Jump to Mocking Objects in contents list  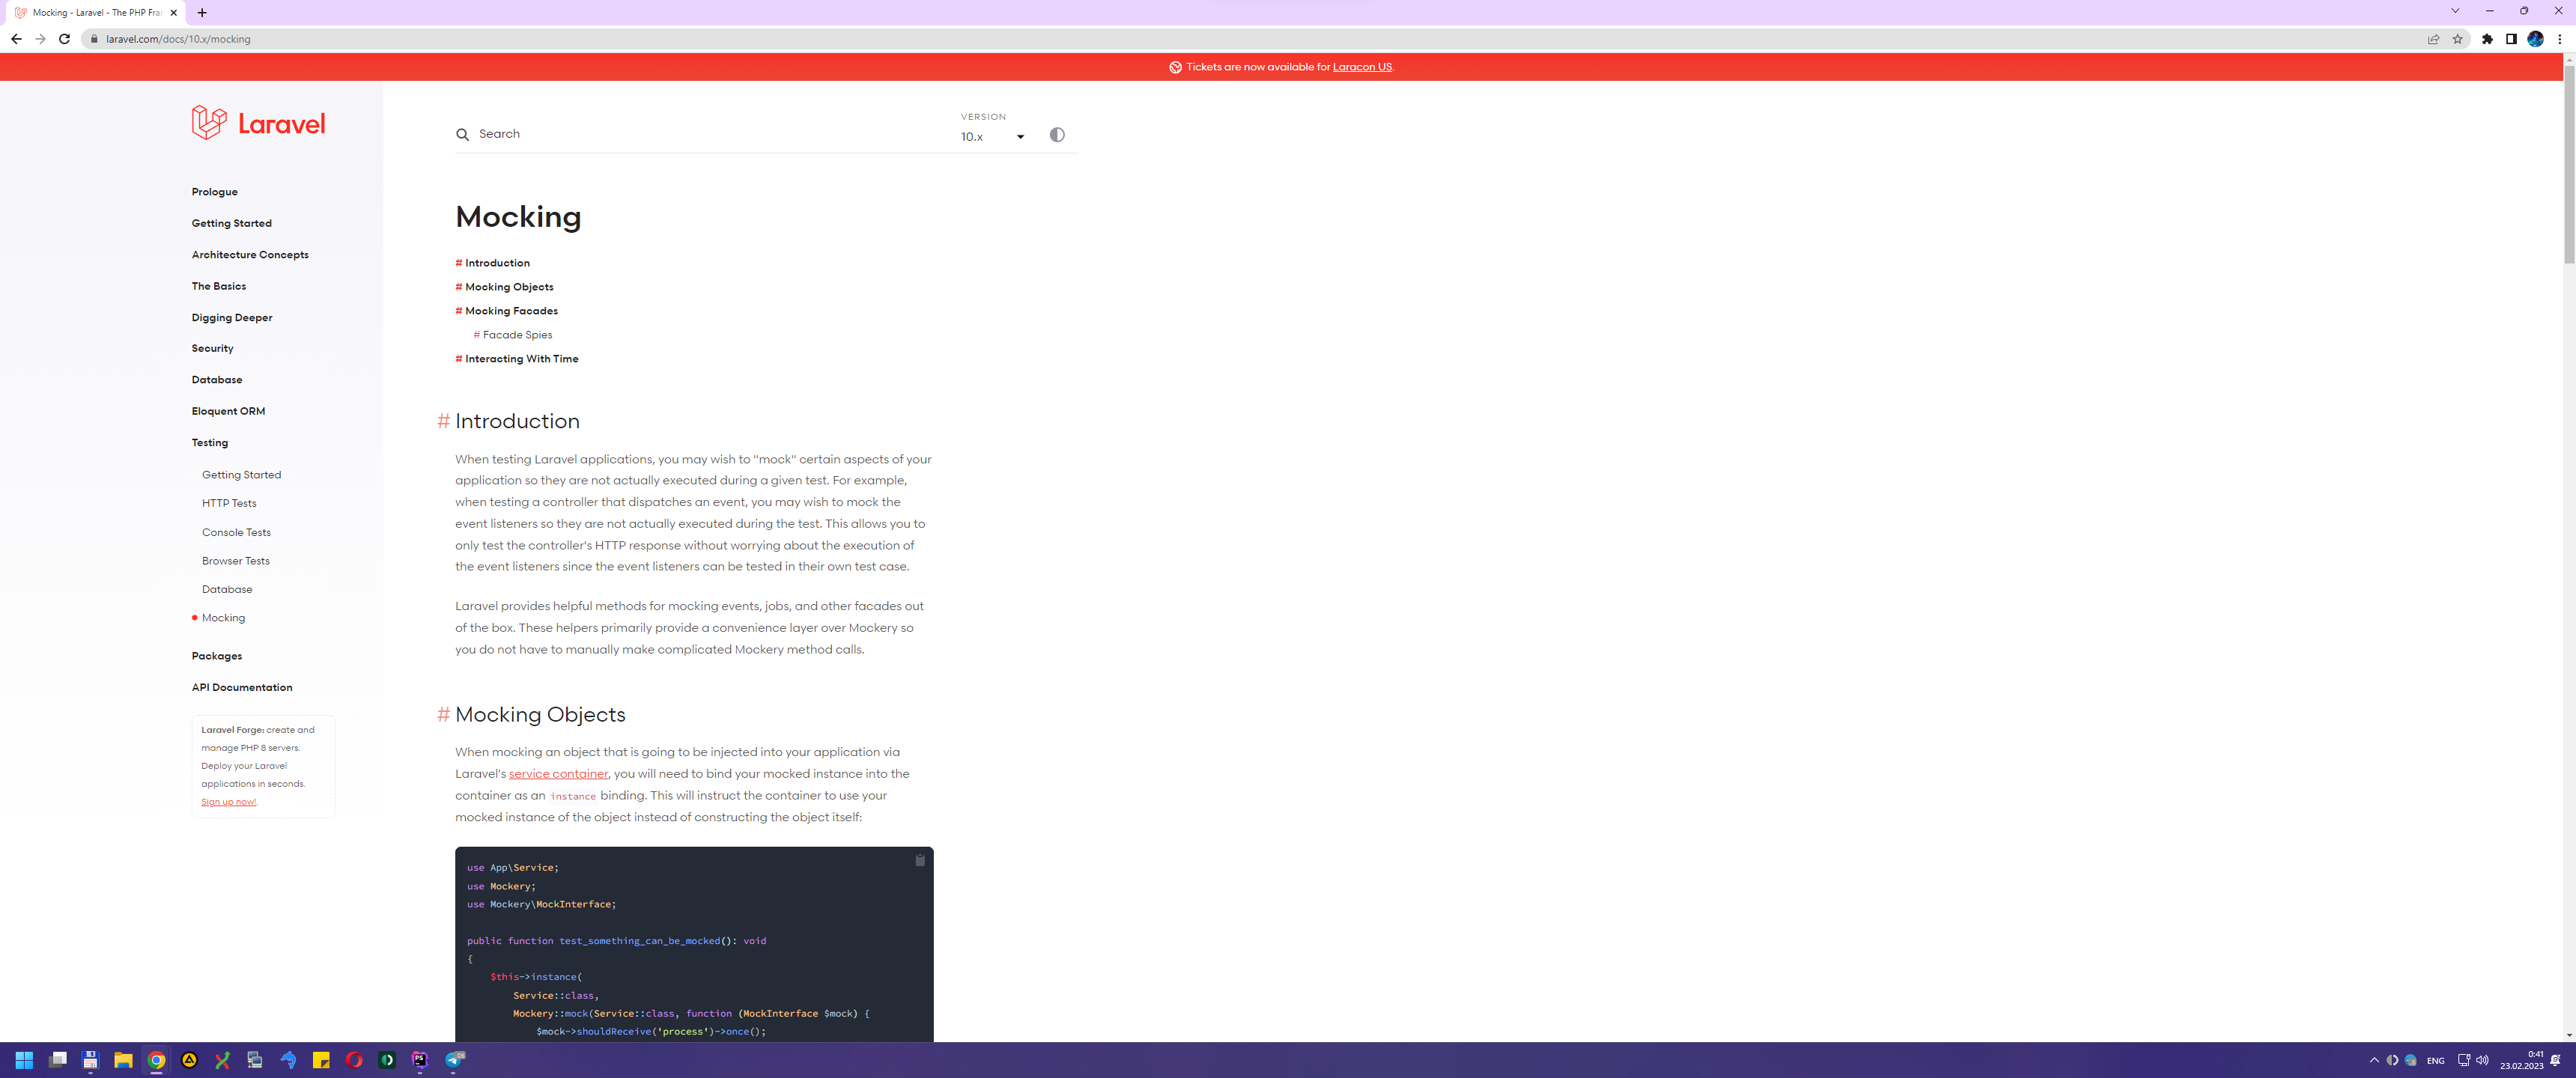click(x=509, y=287)
